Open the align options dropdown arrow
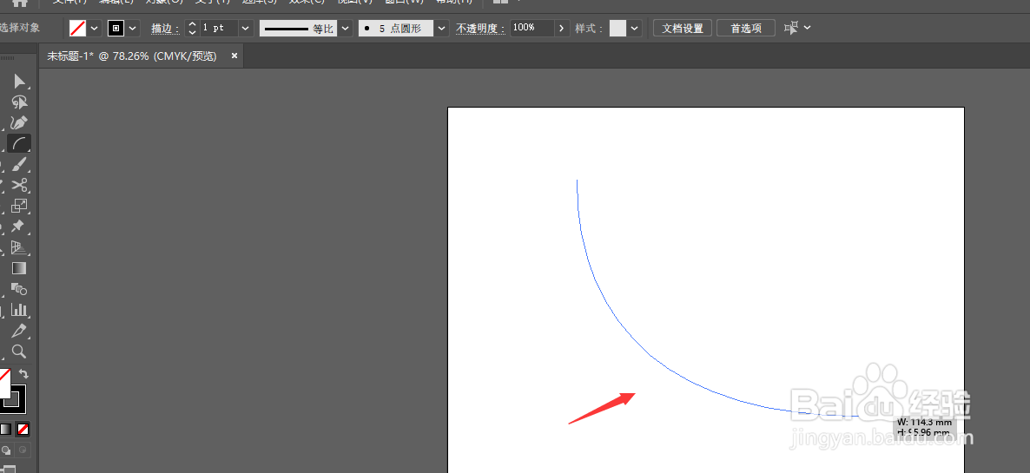Image resolution: width=1030 pixels, height=473 pixels. point(808,28)
